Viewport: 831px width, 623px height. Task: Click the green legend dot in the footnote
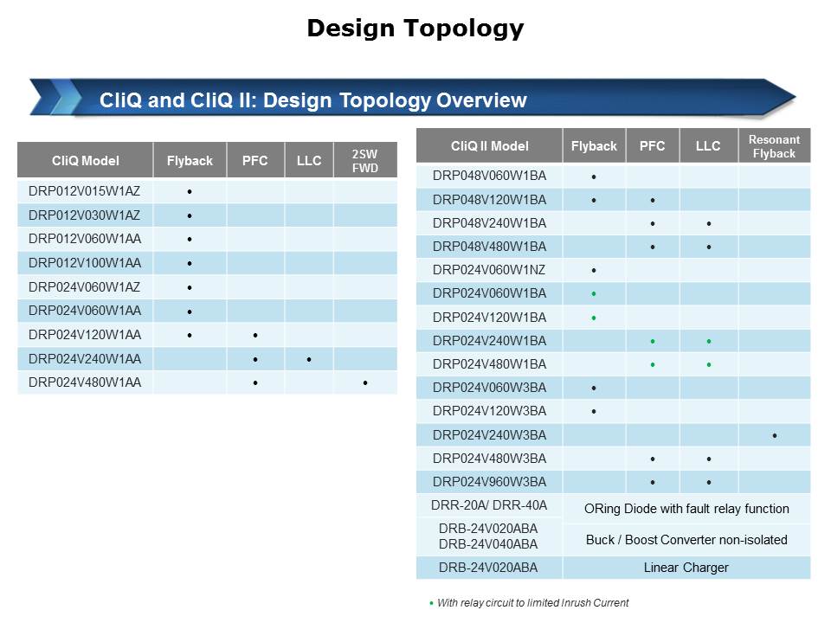click(432, 602)
